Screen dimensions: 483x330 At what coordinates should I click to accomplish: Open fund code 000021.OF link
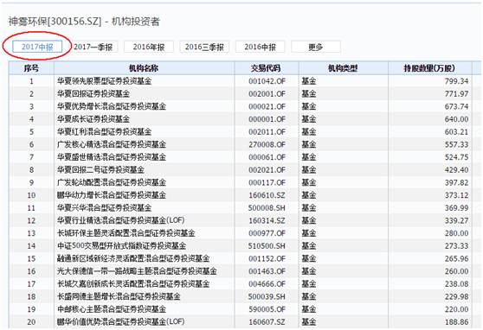pos(267,106)
